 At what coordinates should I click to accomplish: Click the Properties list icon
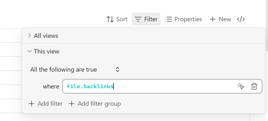(x=168, y=19)
